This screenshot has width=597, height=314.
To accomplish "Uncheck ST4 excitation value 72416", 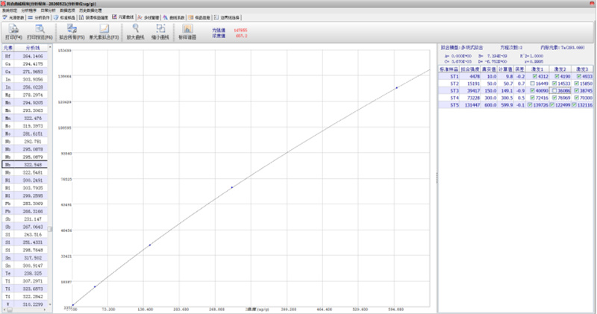I will point(532,98).
